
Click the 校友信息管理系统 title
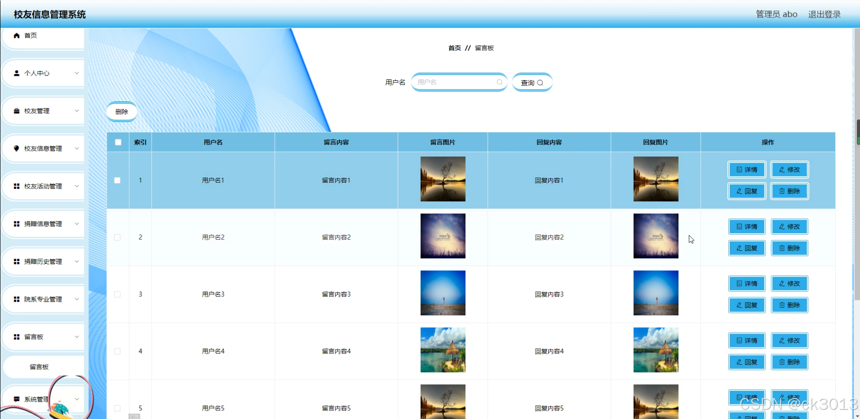(50, 15)
